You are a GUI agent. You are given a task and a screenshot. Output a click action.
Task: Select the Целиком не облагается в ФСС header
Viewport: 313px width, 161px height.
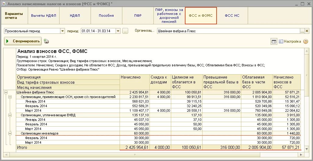pyautogui.click(x=187, y=82)
